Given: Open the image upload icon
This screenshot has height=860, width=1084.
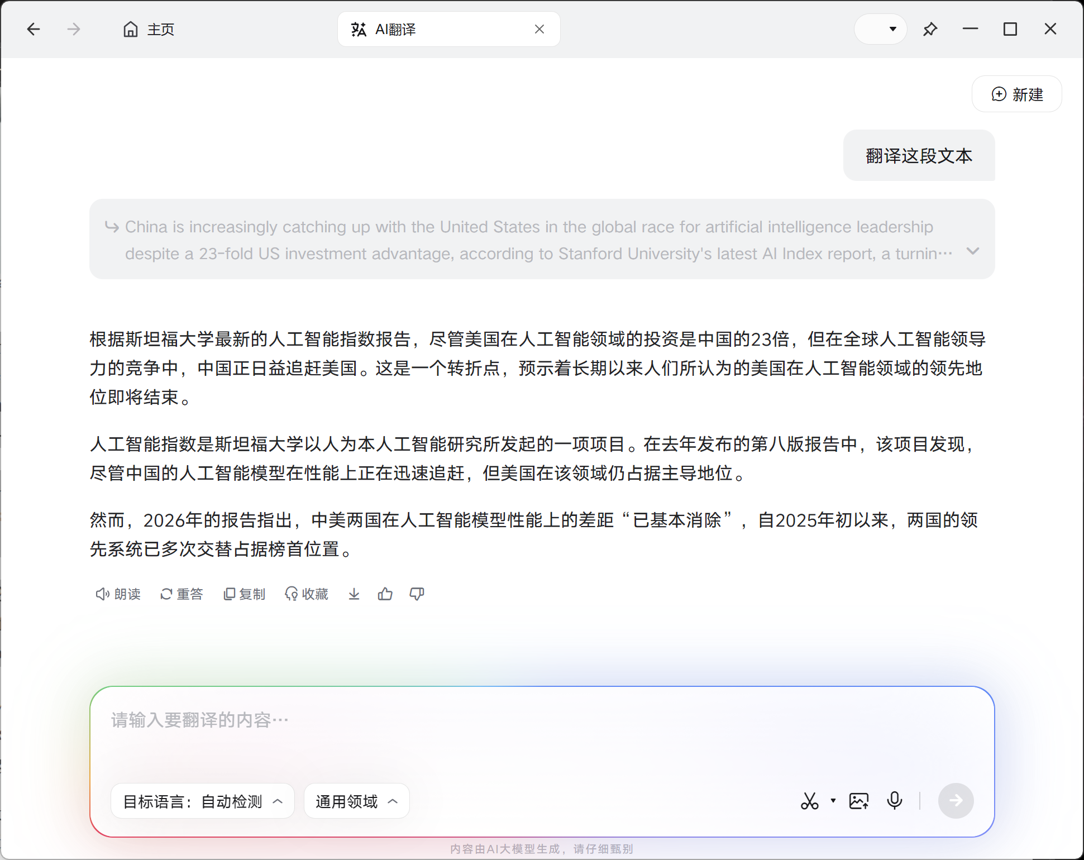Looking at the screenshot, I should coord(858,801).
